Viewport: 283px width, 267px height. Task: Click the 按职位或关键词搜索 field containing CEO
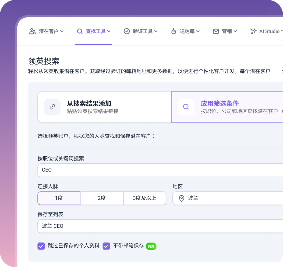point(160,170)
